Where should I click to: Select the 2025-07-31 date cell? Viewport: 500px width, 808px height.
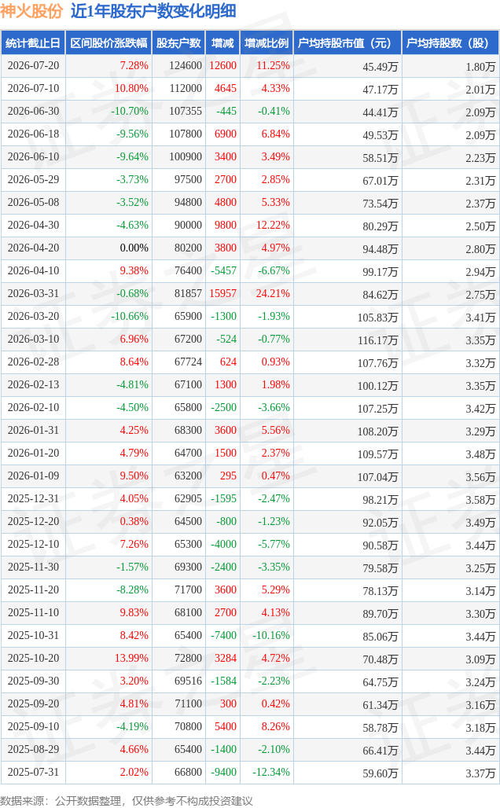click(x=34, y=772)
